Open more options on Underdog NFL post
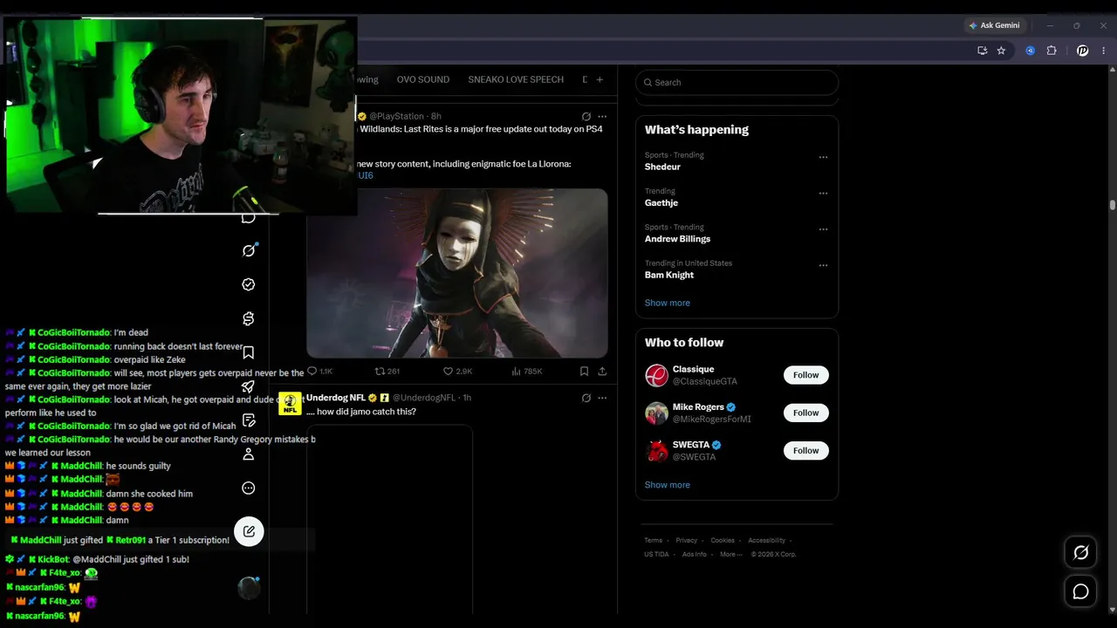1117x628 pixels. point(602,398)
